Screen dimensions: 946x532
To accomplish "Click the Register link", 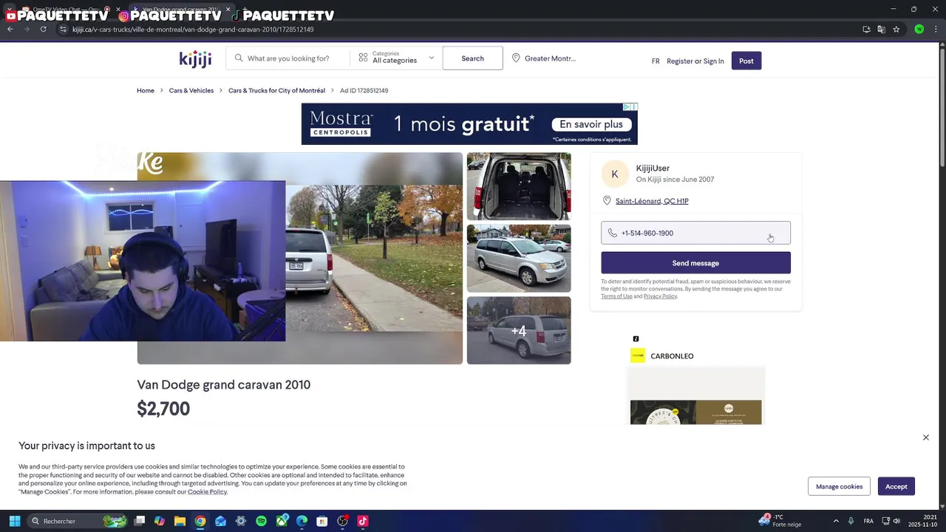I will pos(680,61).
